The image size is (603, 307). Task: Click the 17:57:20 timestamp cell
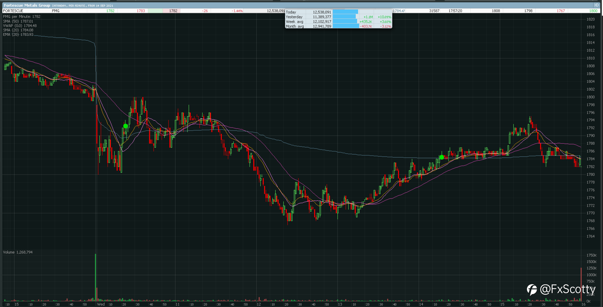coord(455,11)
